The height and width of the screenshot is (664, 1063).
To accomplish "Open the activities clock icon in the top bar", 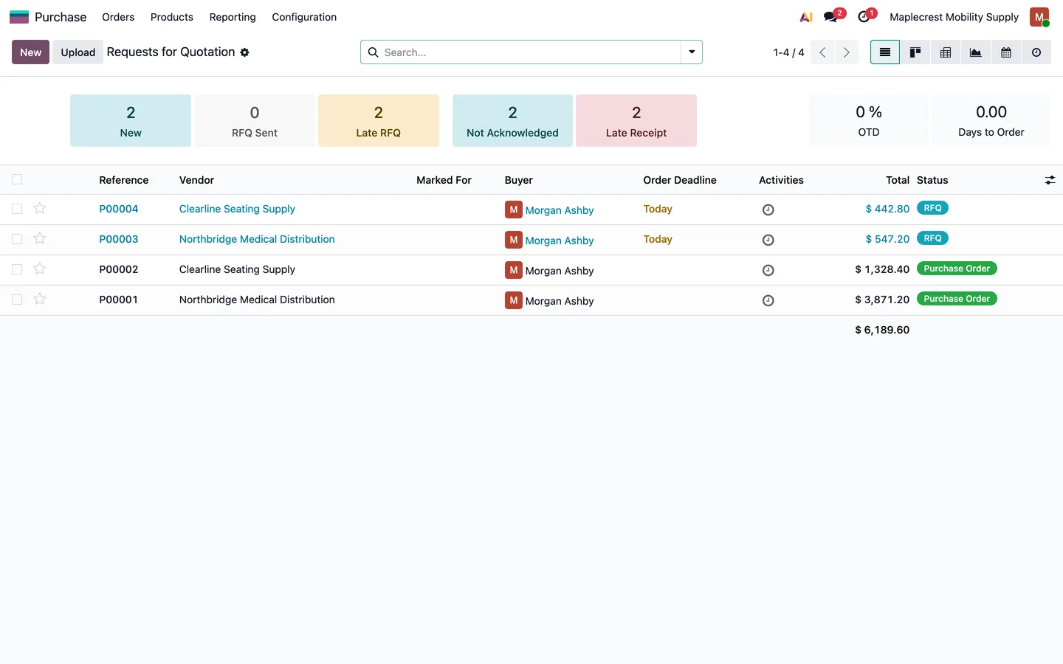I will pos(865,16).
